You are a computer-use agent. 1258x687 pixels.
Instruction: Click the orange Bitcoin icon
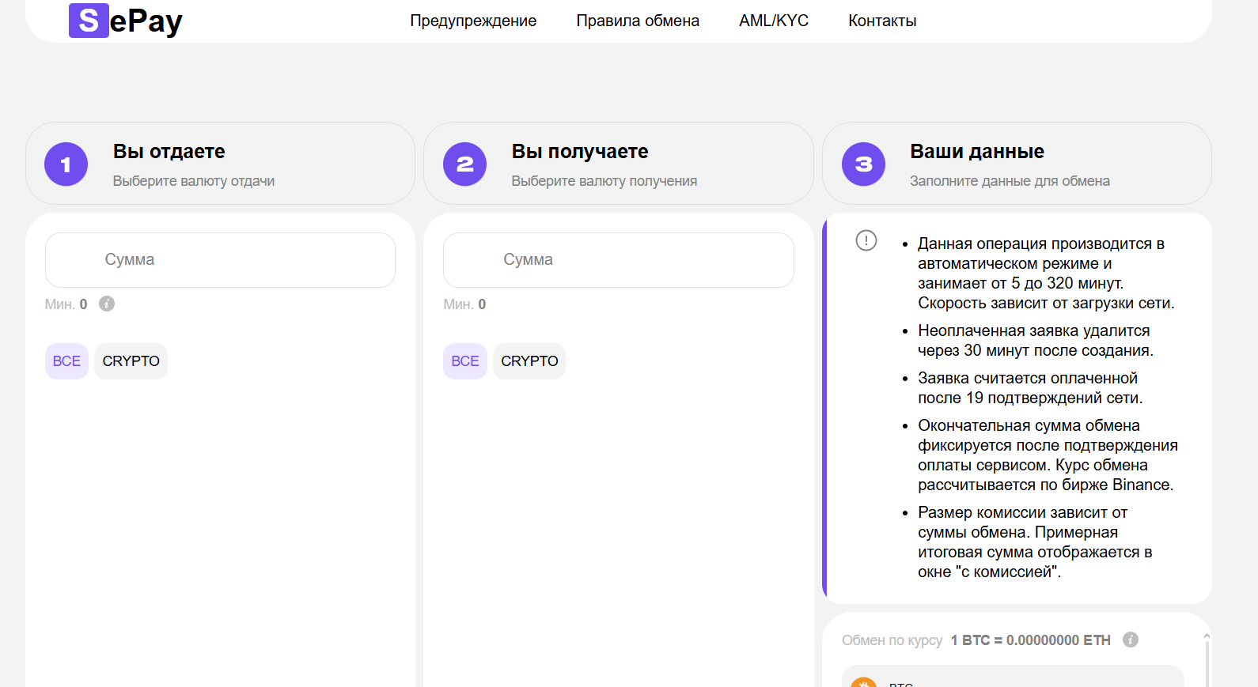coord(863,682)
